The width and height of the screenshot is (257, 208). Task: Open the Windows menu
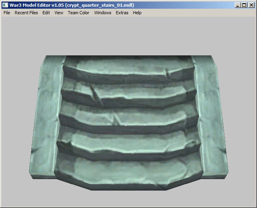[x=103, y=13]
